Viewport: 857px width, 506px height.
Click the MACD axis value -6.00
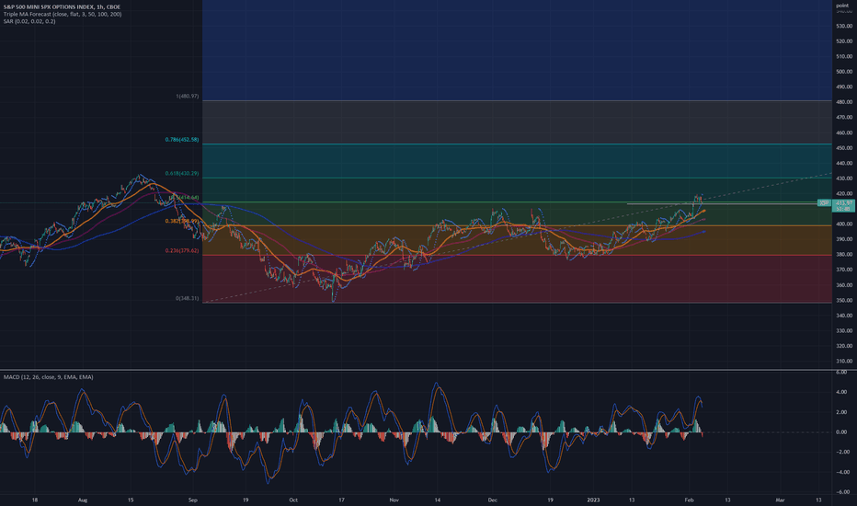(841, 492)
